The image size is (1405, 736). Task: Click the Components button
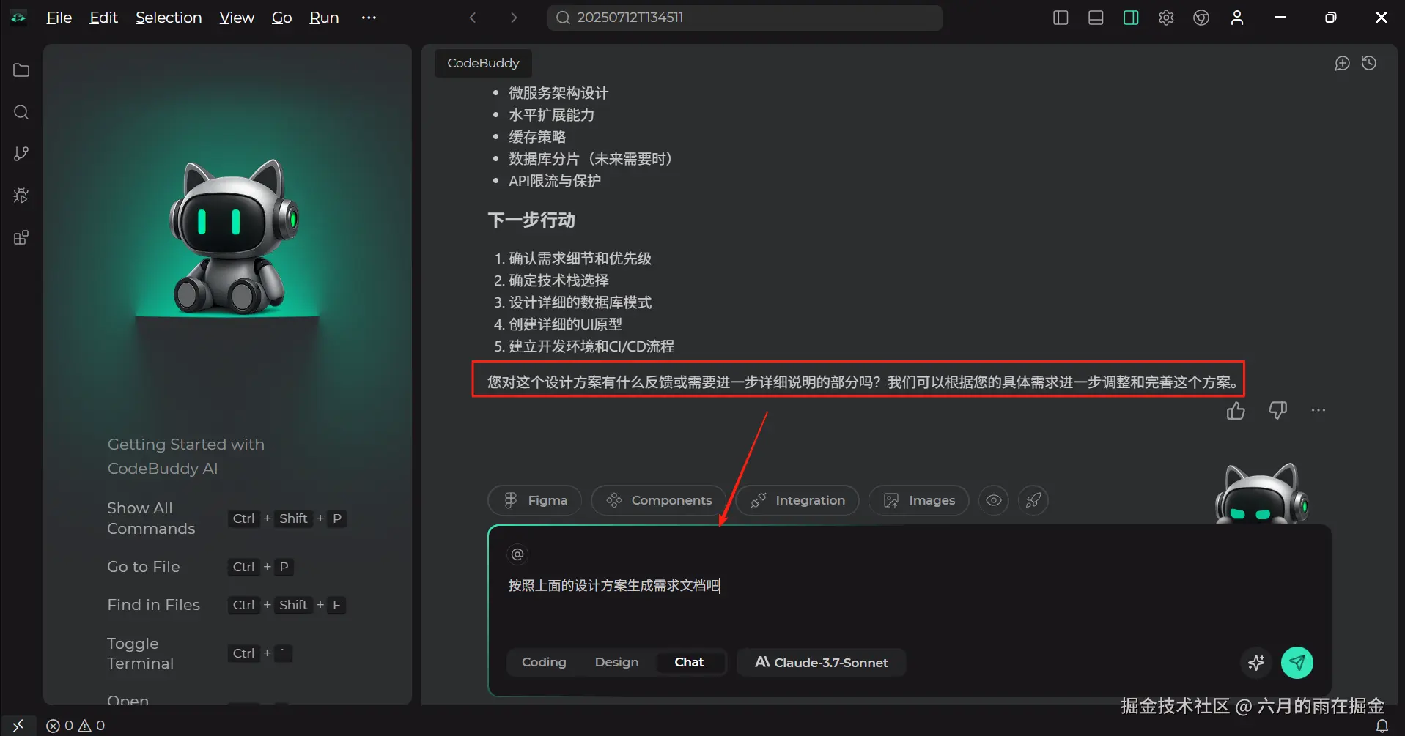(658, 500)
